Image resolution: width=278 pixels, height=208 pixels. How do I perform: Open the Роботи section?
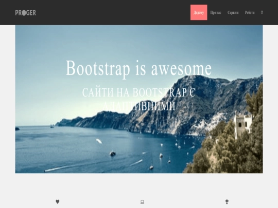tap(250, 12)
